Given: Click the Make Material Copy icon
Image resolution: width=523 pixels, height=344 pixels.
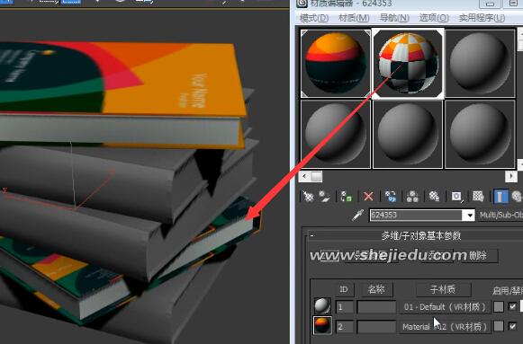Looking at the screenshot, I should coord(391,197).
